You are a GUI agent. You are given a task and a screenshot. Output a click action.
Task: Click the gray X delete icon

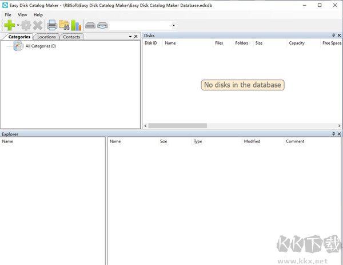coord(38,25)
